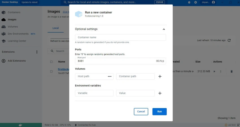Open the dnyan account menu

click(x=208, y=2)
